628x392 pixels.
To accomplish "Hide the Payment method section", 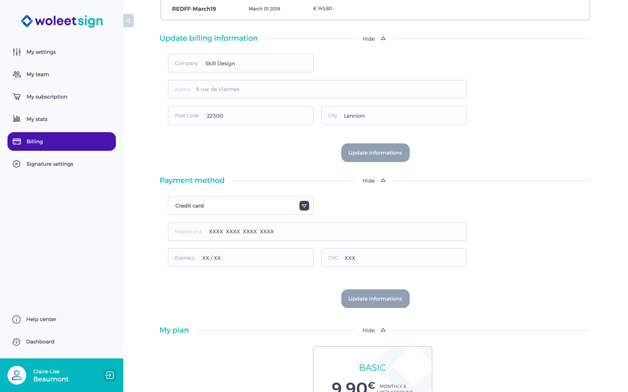I will [x=374, y=181].
